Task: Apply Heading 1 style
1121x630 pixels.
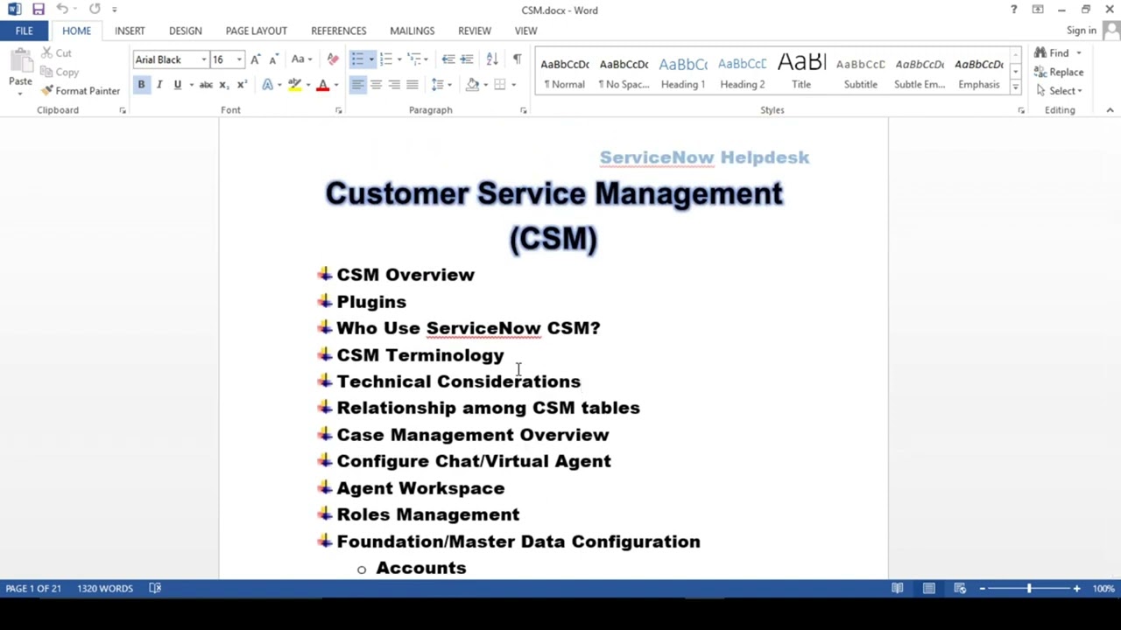Action: click(683, 73)
